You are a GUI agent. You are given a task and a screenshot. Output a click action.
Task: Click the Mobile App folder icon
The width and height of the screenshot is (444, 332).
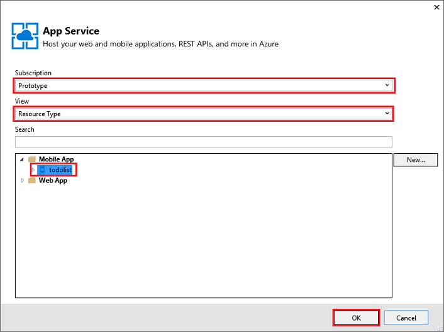32,159
